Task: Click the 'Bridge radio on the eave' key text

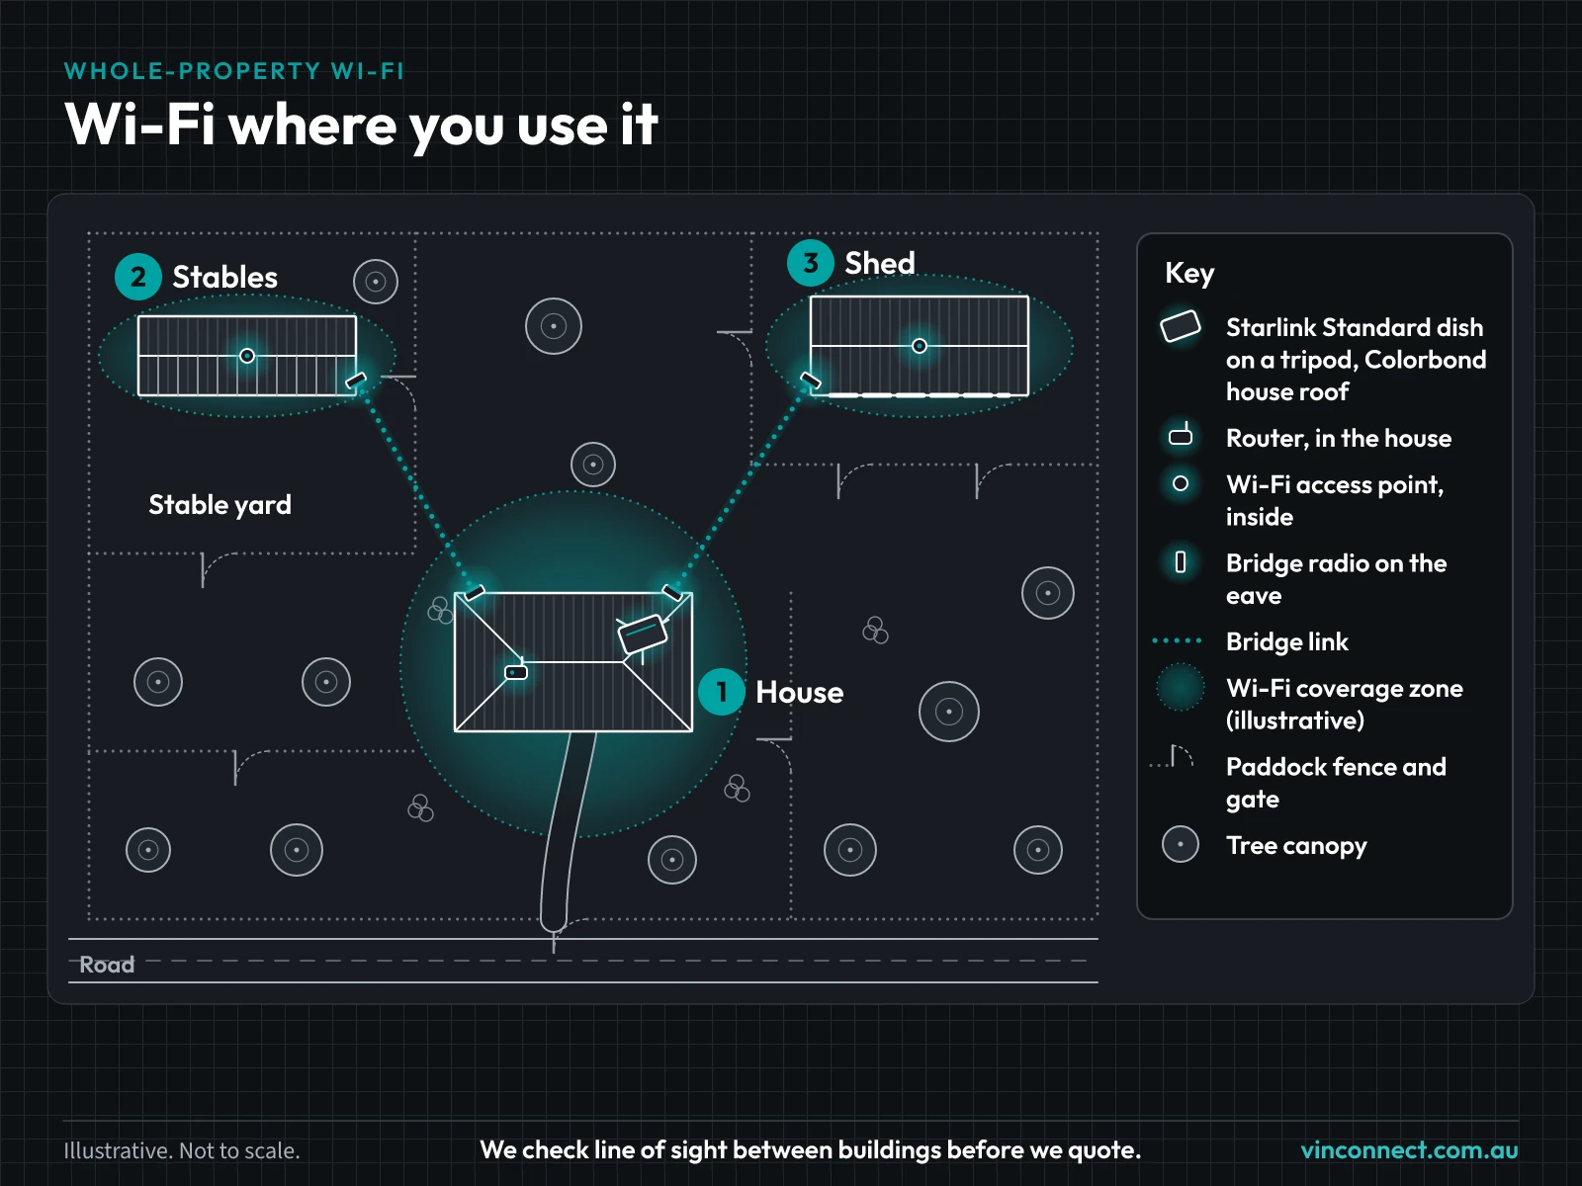Action: [1336, 579]
